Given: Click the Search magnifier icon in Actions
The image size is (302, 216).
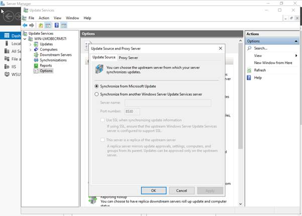Looking at the screenshot, I should click(249, 48).
